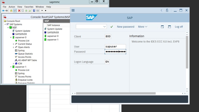Click the sapmmc icon left of the Console Root path
The width and height of the screenshot is (199, 112).
[5, 17]
